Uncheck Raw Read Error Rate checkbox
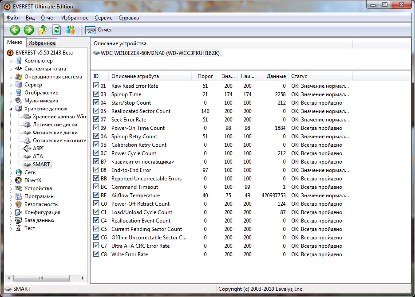This screenshot has height=297, width=415. pyautogui.click(x=96, y=86)
